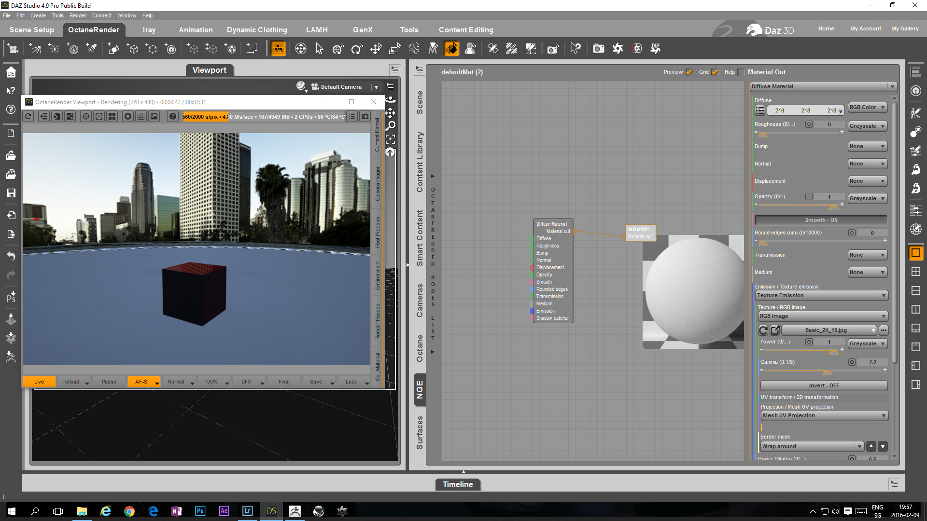
Task: Click the Surface Selection tool icon
Action: [451, 48]
